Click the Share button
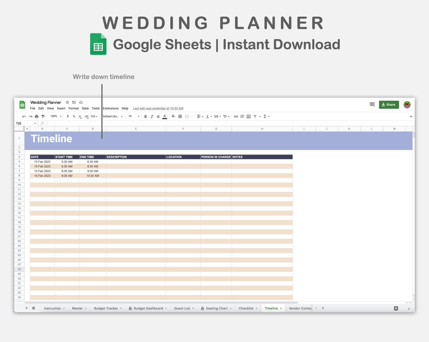Screen dimensions: 429x342 pyautogui.click(x=389, y=104)
